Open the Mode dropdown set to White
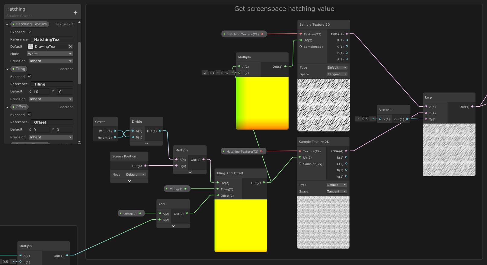The height and width of the screenshot is (265, 487). tap(50, 54)
